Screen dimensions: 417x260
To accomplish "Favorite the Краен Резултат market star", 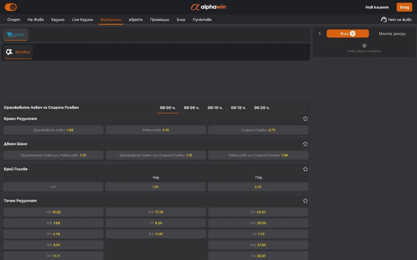I will pyautogui.click(x=305, y=119).
